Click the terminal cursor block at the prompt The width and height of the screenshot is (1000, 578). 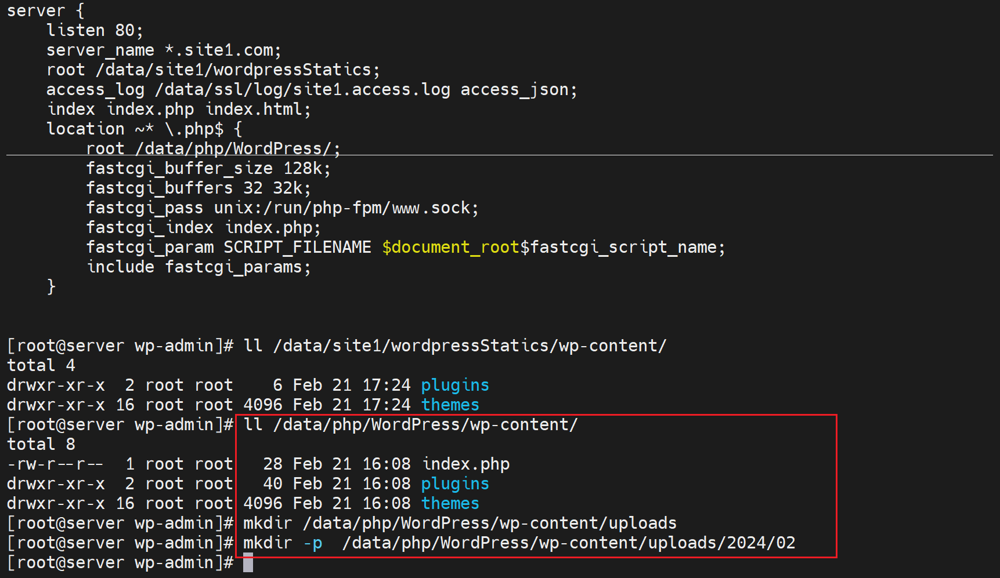point(248,562)
